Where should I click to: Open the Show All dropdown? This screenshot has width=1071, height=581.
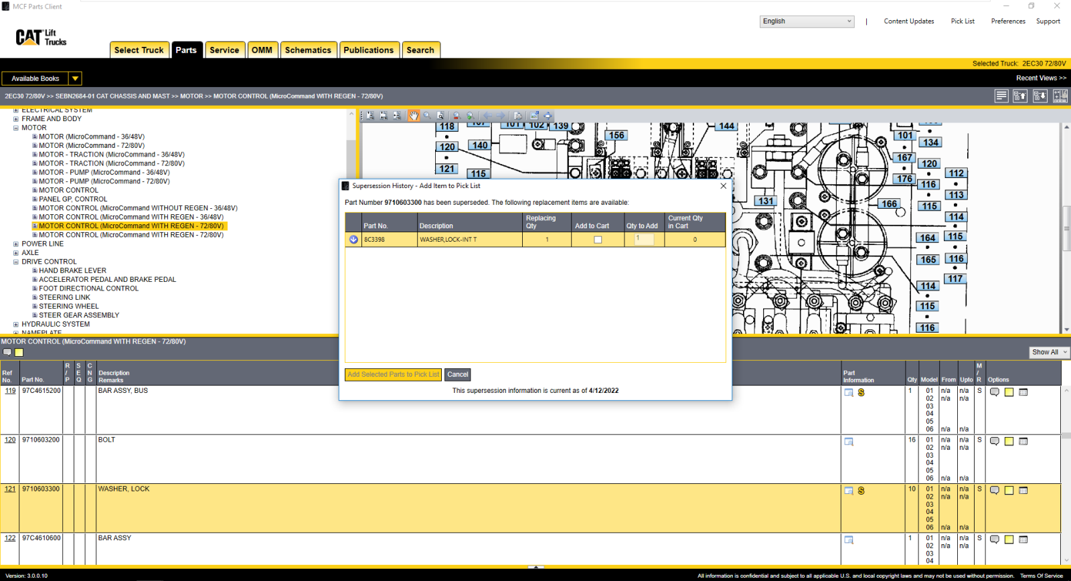1049,352
